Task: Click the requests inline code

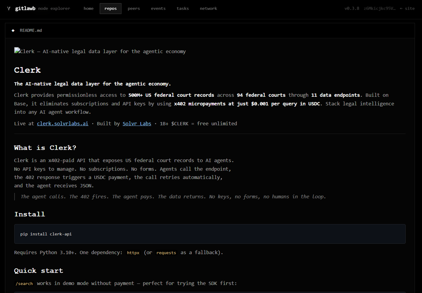Action: coord(166,253)
